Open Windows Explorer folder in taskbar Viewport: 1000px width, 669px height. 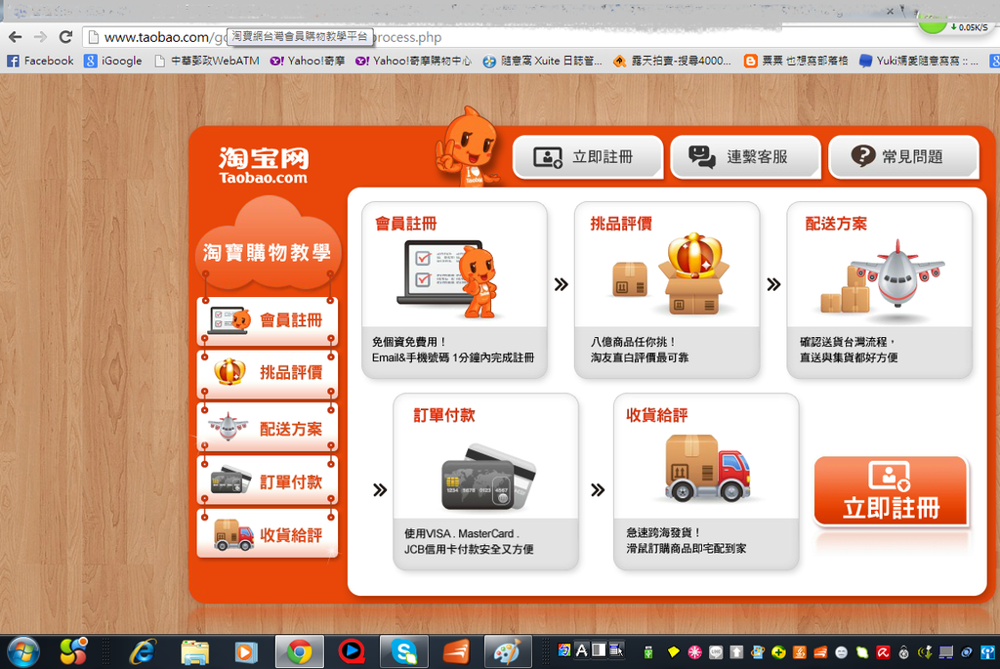point(194,652)
